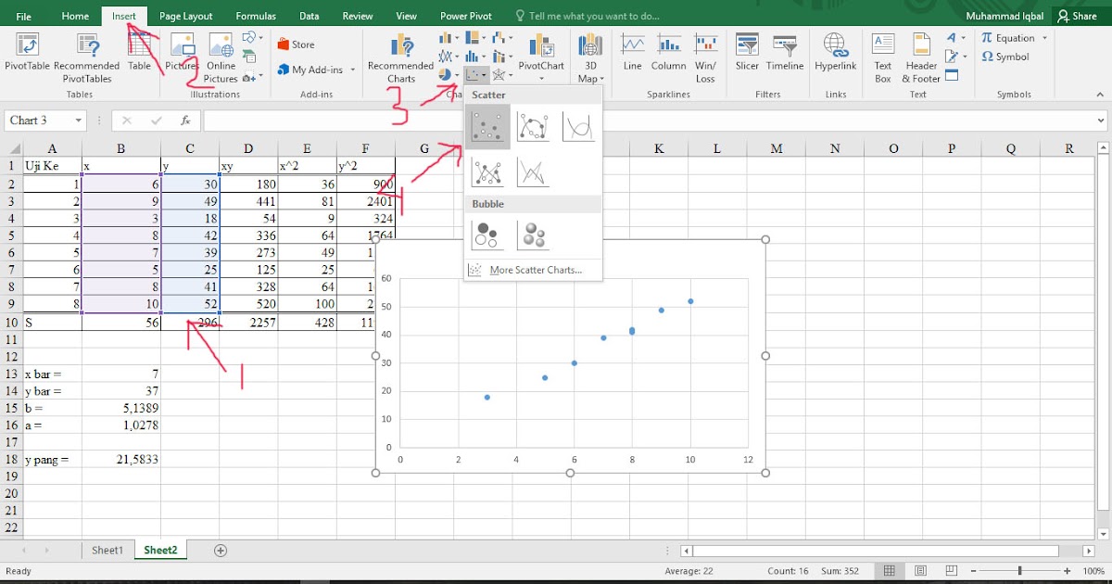Switch to the Formulas tab
The image size is (1112, 584).
pos(256,16)
